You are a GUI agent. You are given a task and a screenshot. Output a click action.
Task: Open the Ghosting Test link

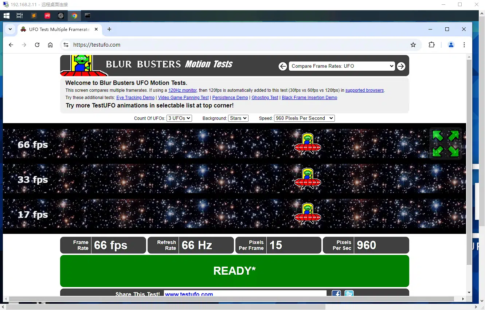point(265,98)
